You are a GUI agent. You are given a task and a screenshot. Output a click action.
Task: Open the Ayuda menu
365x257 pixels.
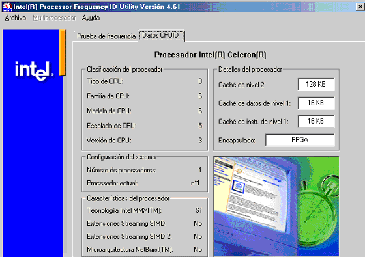[91, 18]
